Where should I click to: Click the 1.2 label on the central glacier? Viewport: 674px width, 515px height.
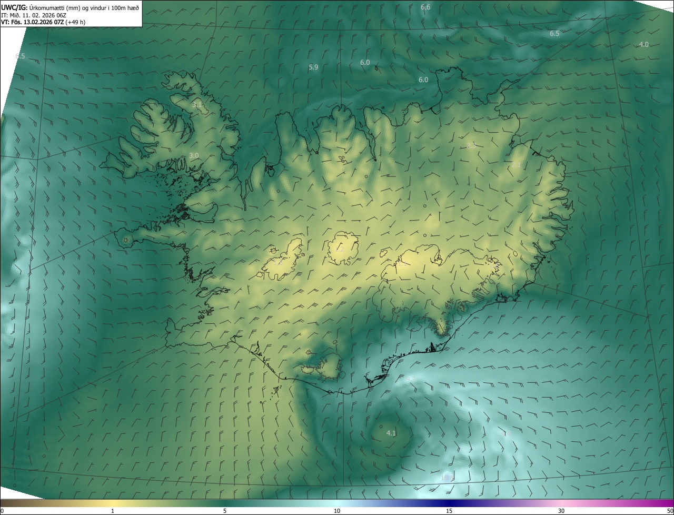click(340, 250)
